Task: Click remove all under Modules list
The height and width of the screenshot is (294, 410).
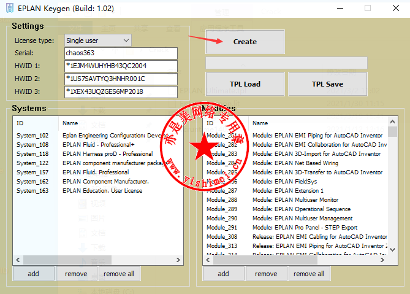Action: pyautogui.click(x=309, y=274)
